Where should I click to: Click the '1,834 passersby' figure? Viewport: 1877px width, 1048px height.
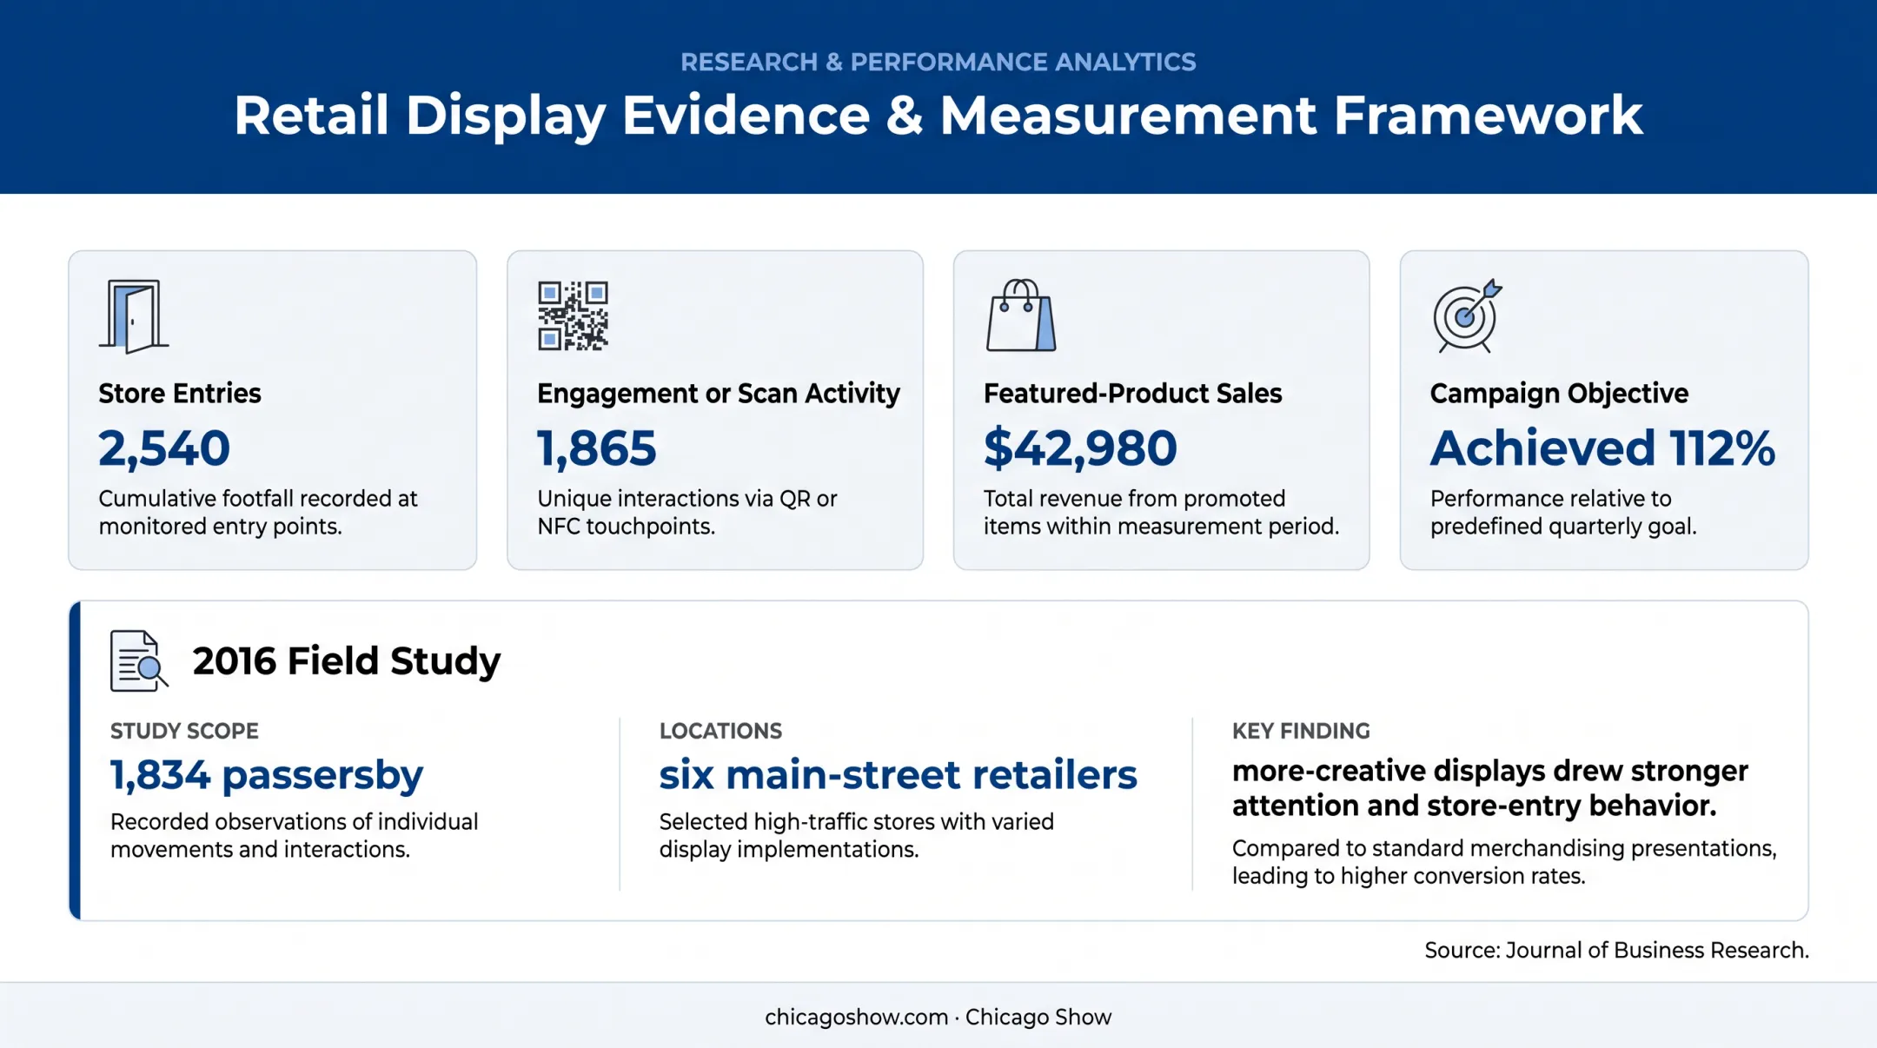click(x=267, y=775)
